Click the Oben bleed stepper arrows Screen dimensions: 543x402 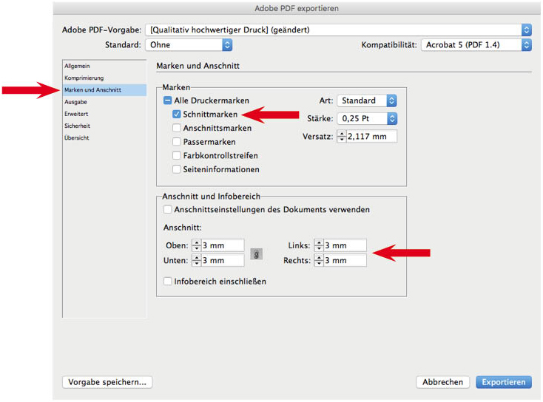(x=196, y=245)
